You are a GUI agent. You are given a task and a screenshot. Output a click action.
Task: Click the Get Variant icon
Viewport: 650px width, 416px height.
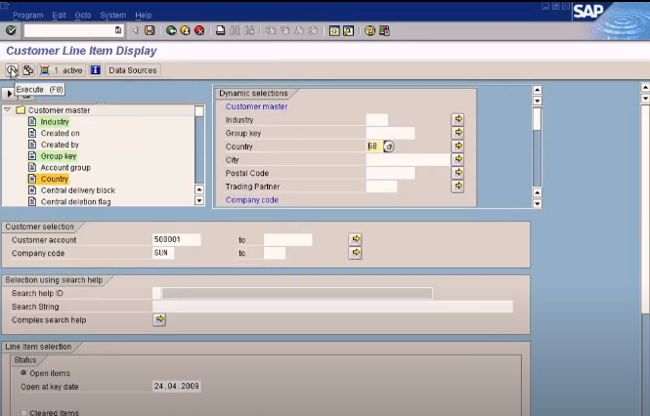pos(27,70)
